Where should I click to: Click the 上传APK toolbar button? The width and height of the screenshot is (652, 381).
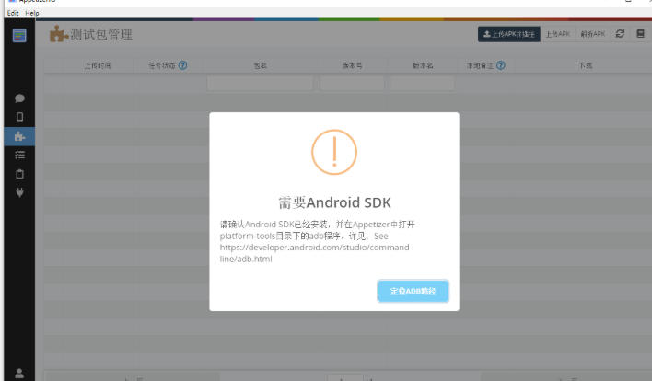(x=558, y=34)
